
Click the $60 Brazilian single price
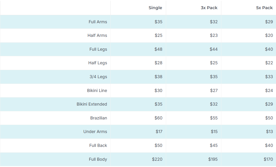pos(159,118)
